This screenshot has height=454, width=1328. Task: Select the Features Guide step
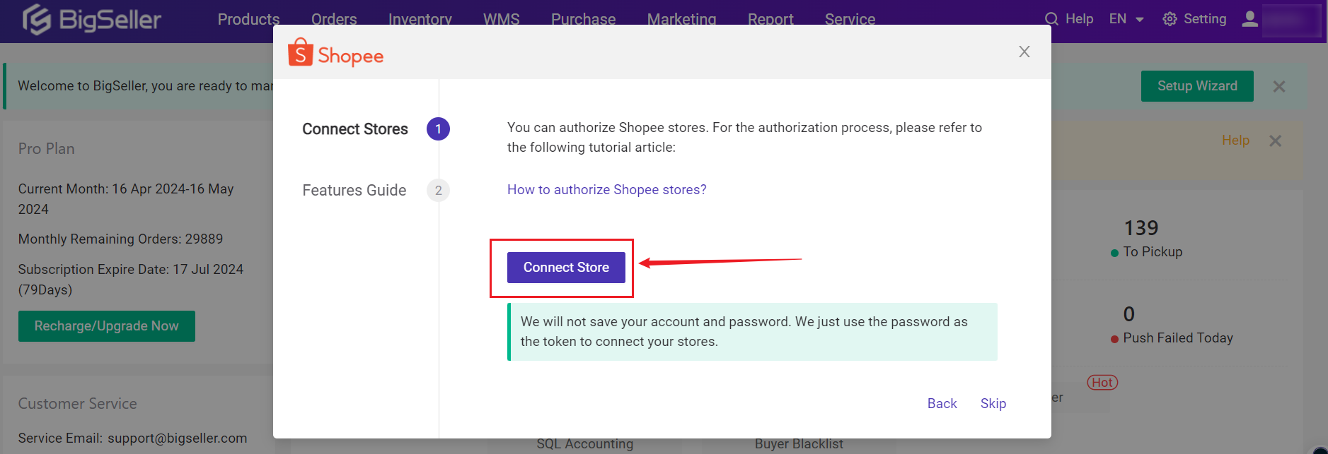354,191
